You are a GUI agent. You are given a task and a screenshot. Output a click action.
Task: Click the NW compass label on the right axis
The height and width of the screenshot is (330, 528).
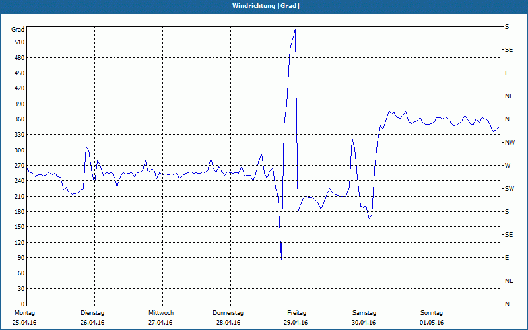510,143
